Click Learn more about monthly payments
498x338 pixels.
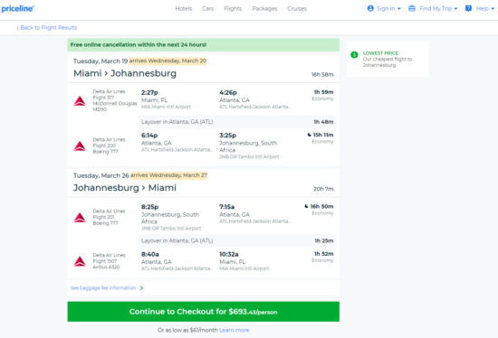[235, 330]
